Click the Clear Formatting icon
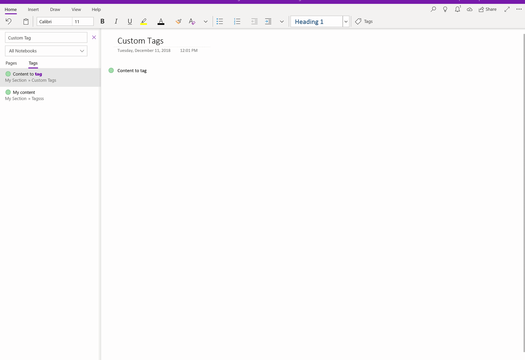Image resolution: width=525 pixels, height=360 pixels. pos(192,22)
